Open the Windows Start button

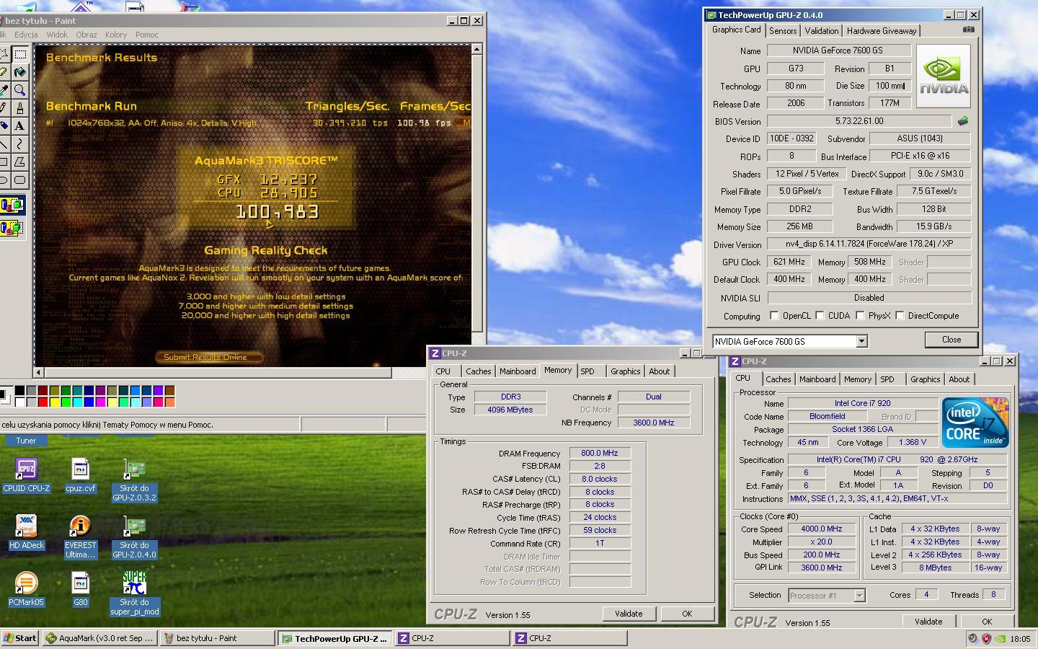click(x=20, y=638)
